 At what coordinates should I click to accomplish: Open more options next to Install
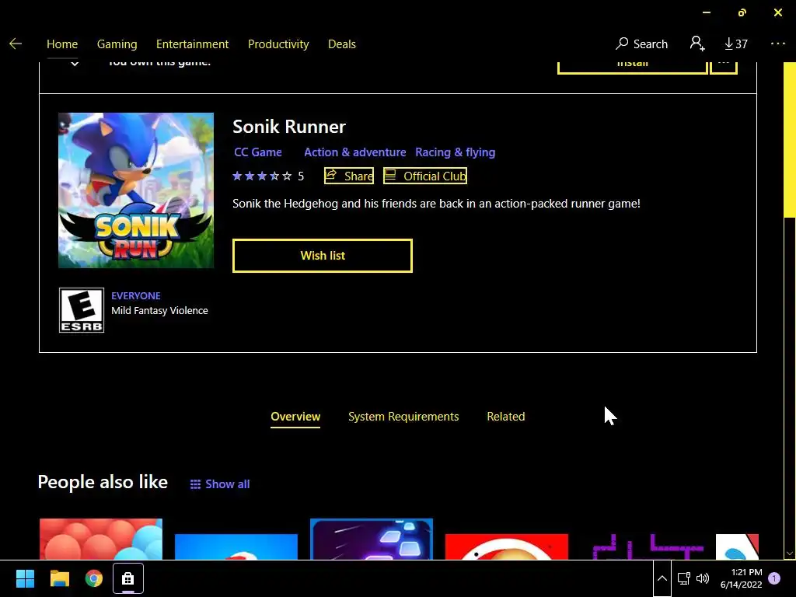724,67
